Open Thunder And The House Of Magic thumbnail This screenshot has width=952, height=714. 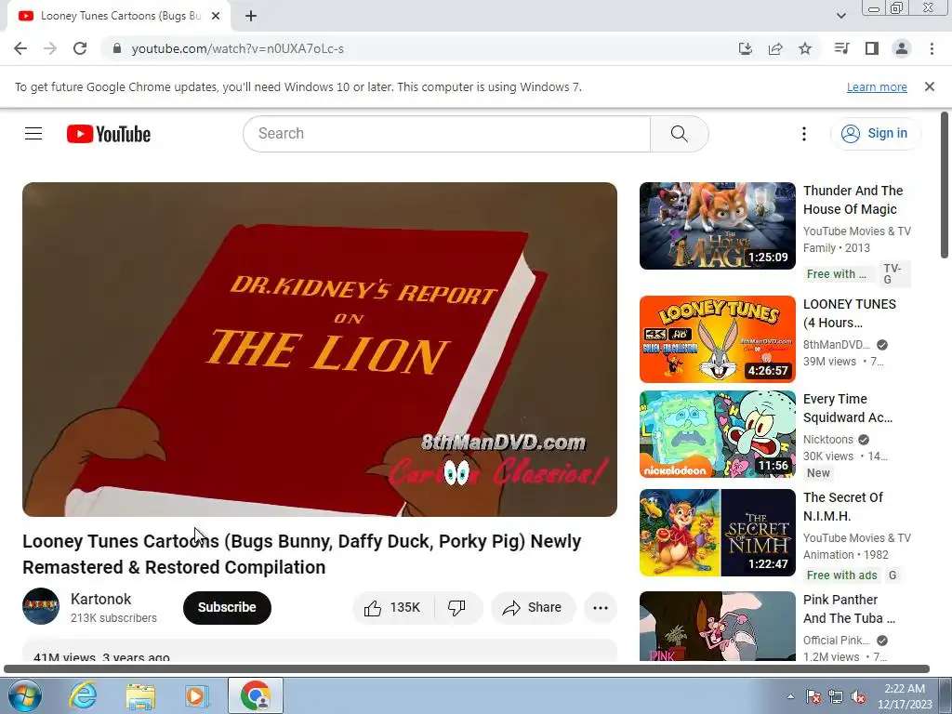pyautogui.click(x=717, y=226)
